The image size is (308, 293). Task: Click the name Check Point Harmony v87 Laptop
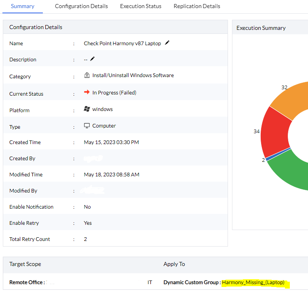(x=122, y=43)
